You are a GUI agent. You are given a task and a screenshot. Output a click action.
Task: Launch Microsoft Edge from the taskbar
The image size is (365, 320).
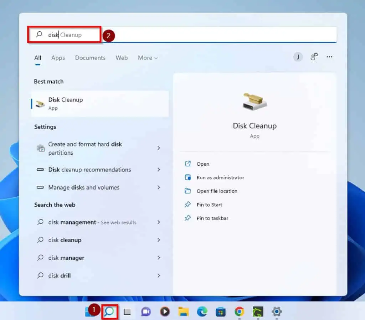pyautogui.click(x=203, y=311)
